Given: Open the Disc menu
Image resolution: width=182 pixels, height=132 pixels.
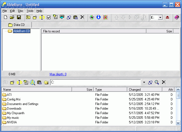Looking at the screenshot, I should pos(21,11).
